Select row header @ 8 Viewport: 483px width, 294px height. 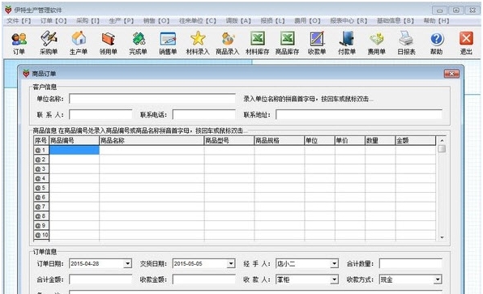tap(41, 216)
